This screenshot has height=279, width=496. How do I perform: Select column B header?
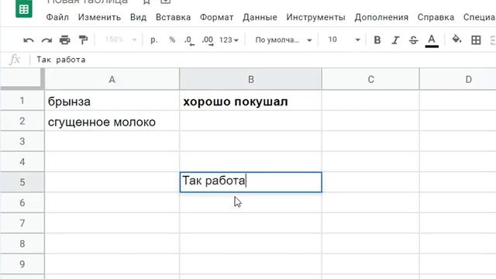tap(250, 79)
